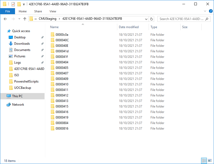Expand the Quick Access Toolbar customization menu
Viewport: 214px width, 164px height.
(24, 4)
